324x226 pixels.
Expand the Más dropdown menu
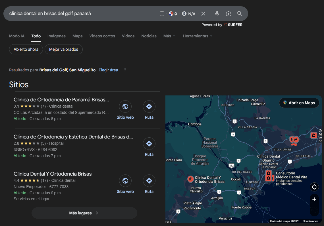coord(169,36)
